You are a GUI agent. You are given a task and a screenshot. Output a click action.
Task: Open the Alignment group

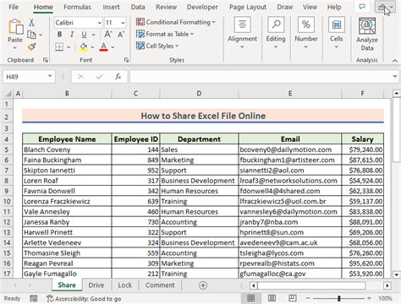point(242,33)
